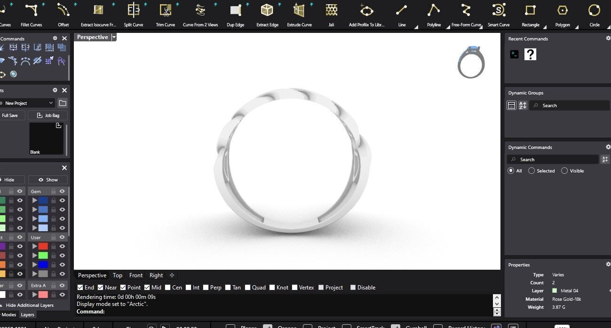The image size is (611, 328).
Task: Open the sort toggle beside Dynamic Commands search
Action: tap(605, 159)
